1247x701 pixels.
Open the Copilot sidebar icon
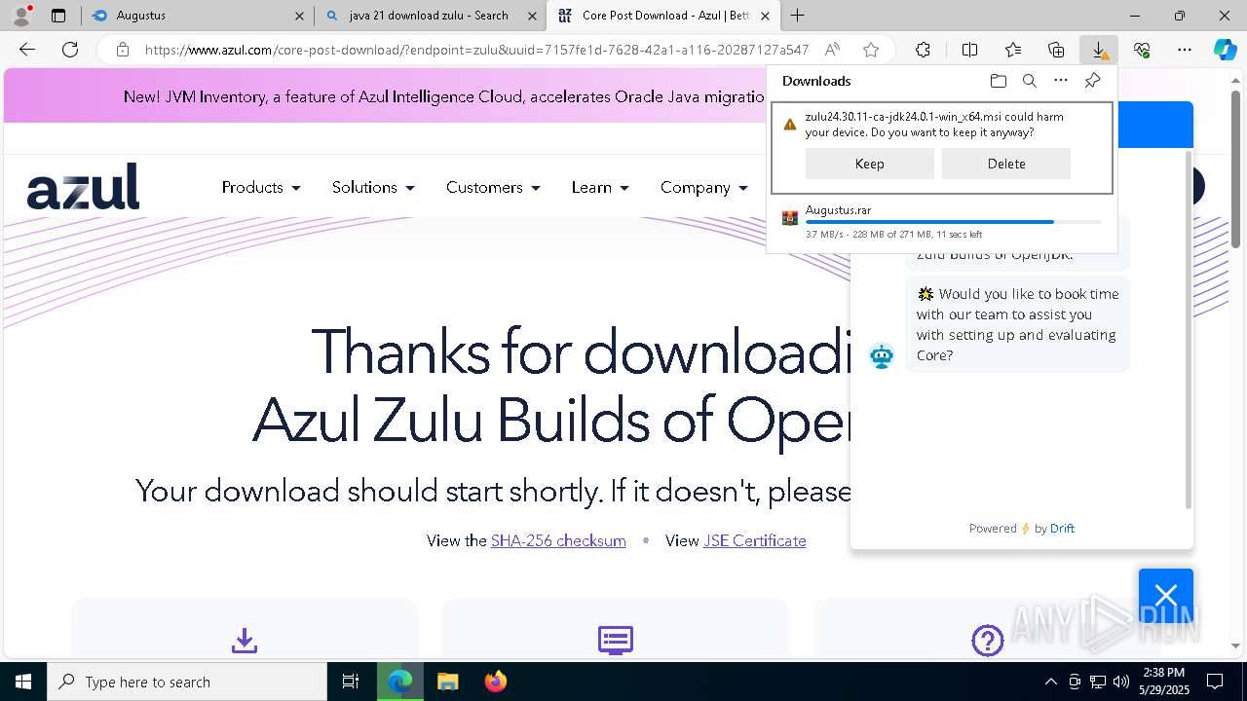point(1225,50)
